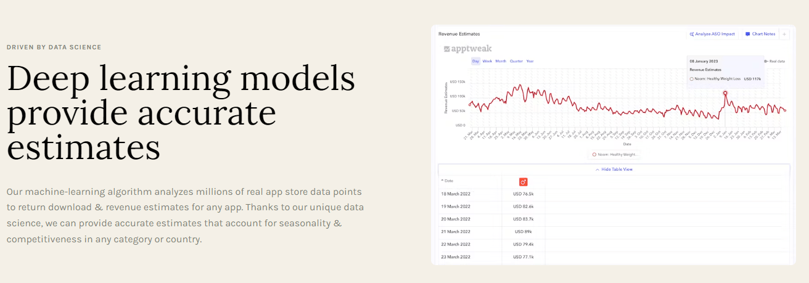This screenshot has width=809, height=283.
Task: Click the USD 76.5k cell for 18 March
Action: tap(523, 194)
